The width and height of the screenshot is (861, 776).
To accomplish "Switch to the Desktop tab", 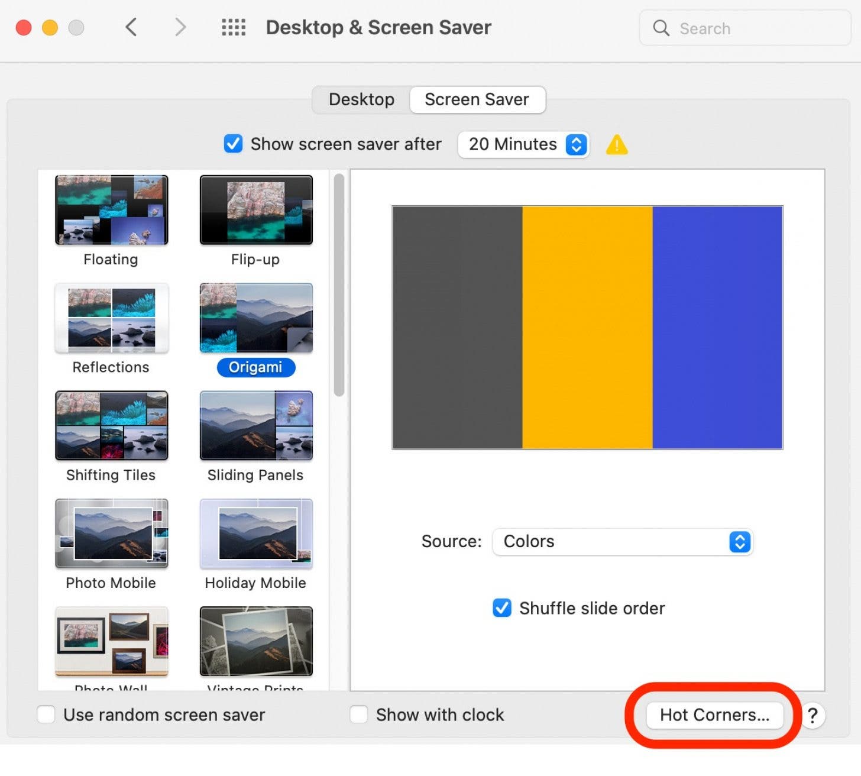I will click(361, 99).
